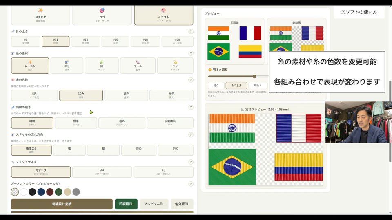Open help for 針の太さ section
The height and width of the screenshot is (220, 392).
(191, 31)
